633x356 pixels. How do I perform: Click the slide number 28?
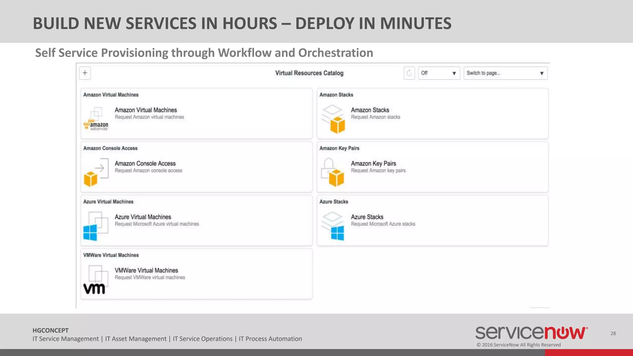pyautogui.click(x=613, y=333)
